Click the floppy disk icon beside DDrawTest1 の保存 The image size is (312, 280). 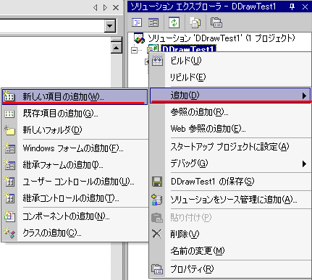click(157, 182)
